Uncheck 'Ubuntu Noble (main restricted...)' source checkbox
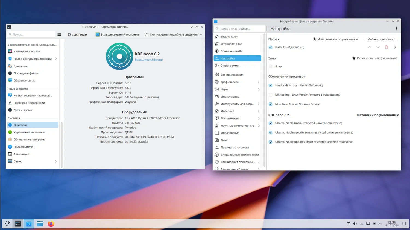410x230 pixels. click(x=270, y=123)
